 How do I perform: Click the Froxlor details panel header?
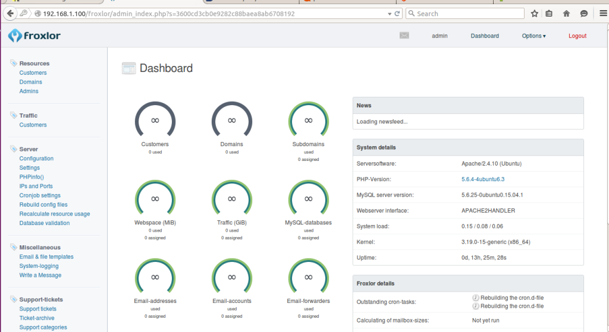(468, 283)
